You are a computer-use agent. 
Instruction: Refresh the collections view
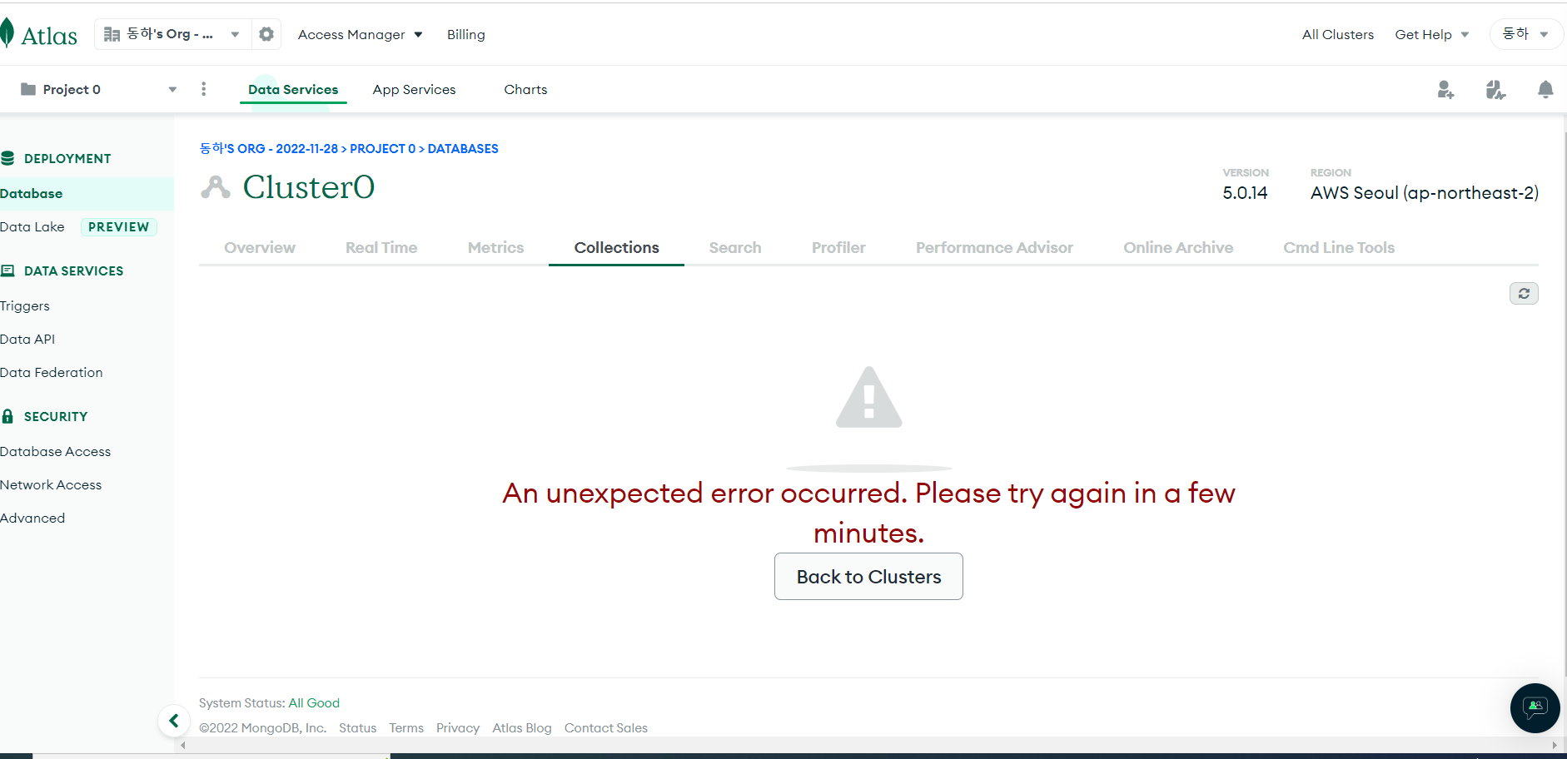[x=1524, y=294]
